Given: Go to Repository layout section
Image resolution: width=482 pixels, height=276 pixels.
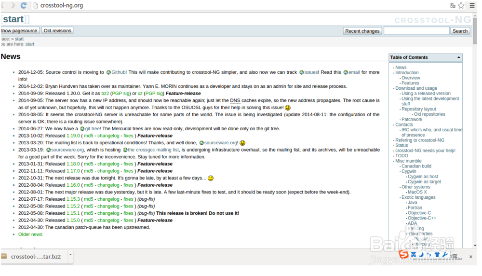Looking at the screenshot, I should (419, 109).
